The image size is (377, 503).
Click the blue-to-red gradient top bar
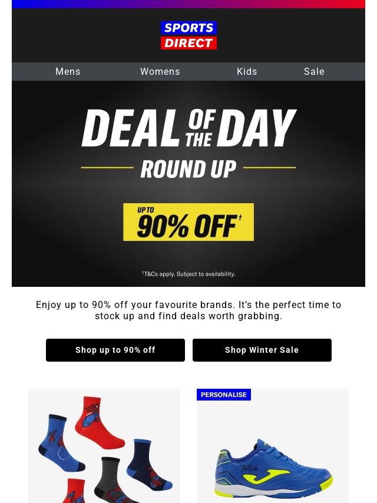tap(188, 4)
